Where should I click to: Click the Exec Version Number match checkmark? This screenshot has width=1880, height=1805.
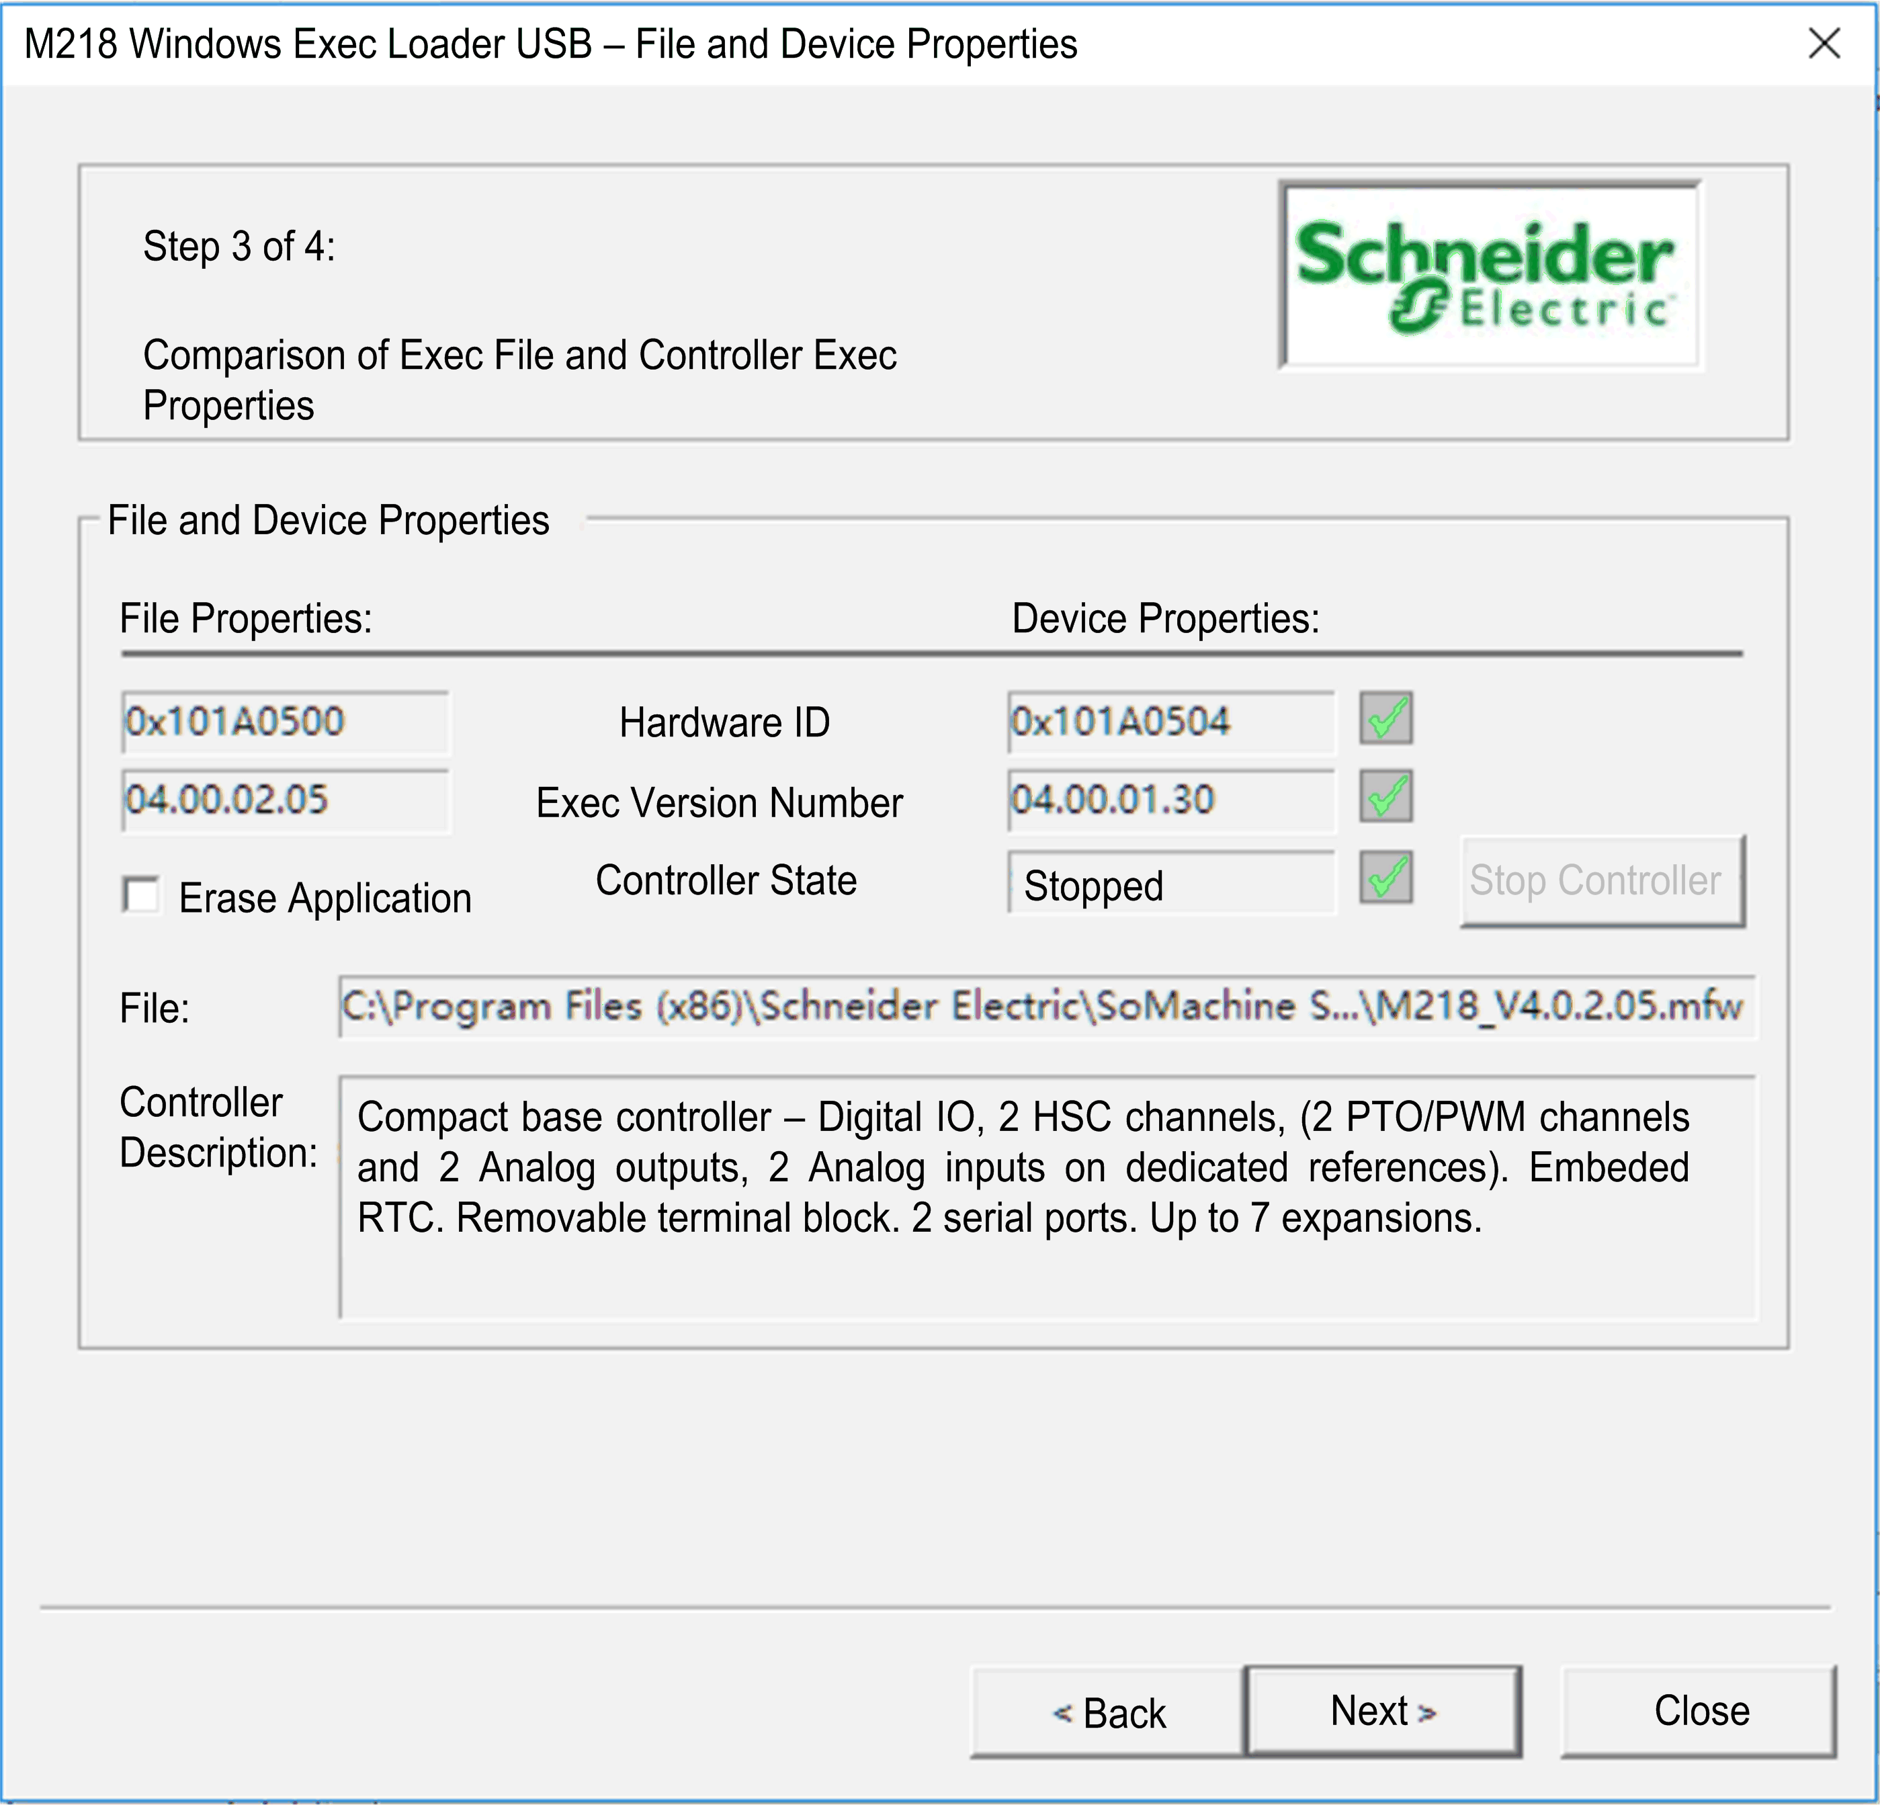1386,796
